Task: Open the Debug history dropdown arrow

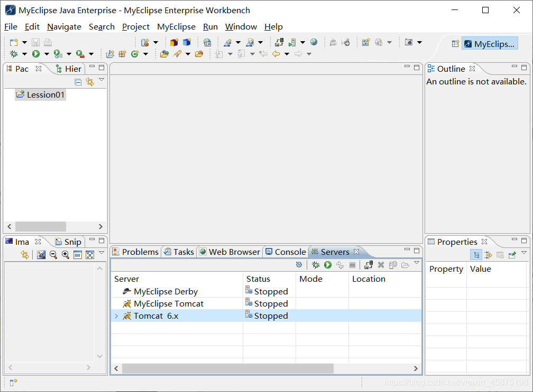Action: tap(24, 54)
